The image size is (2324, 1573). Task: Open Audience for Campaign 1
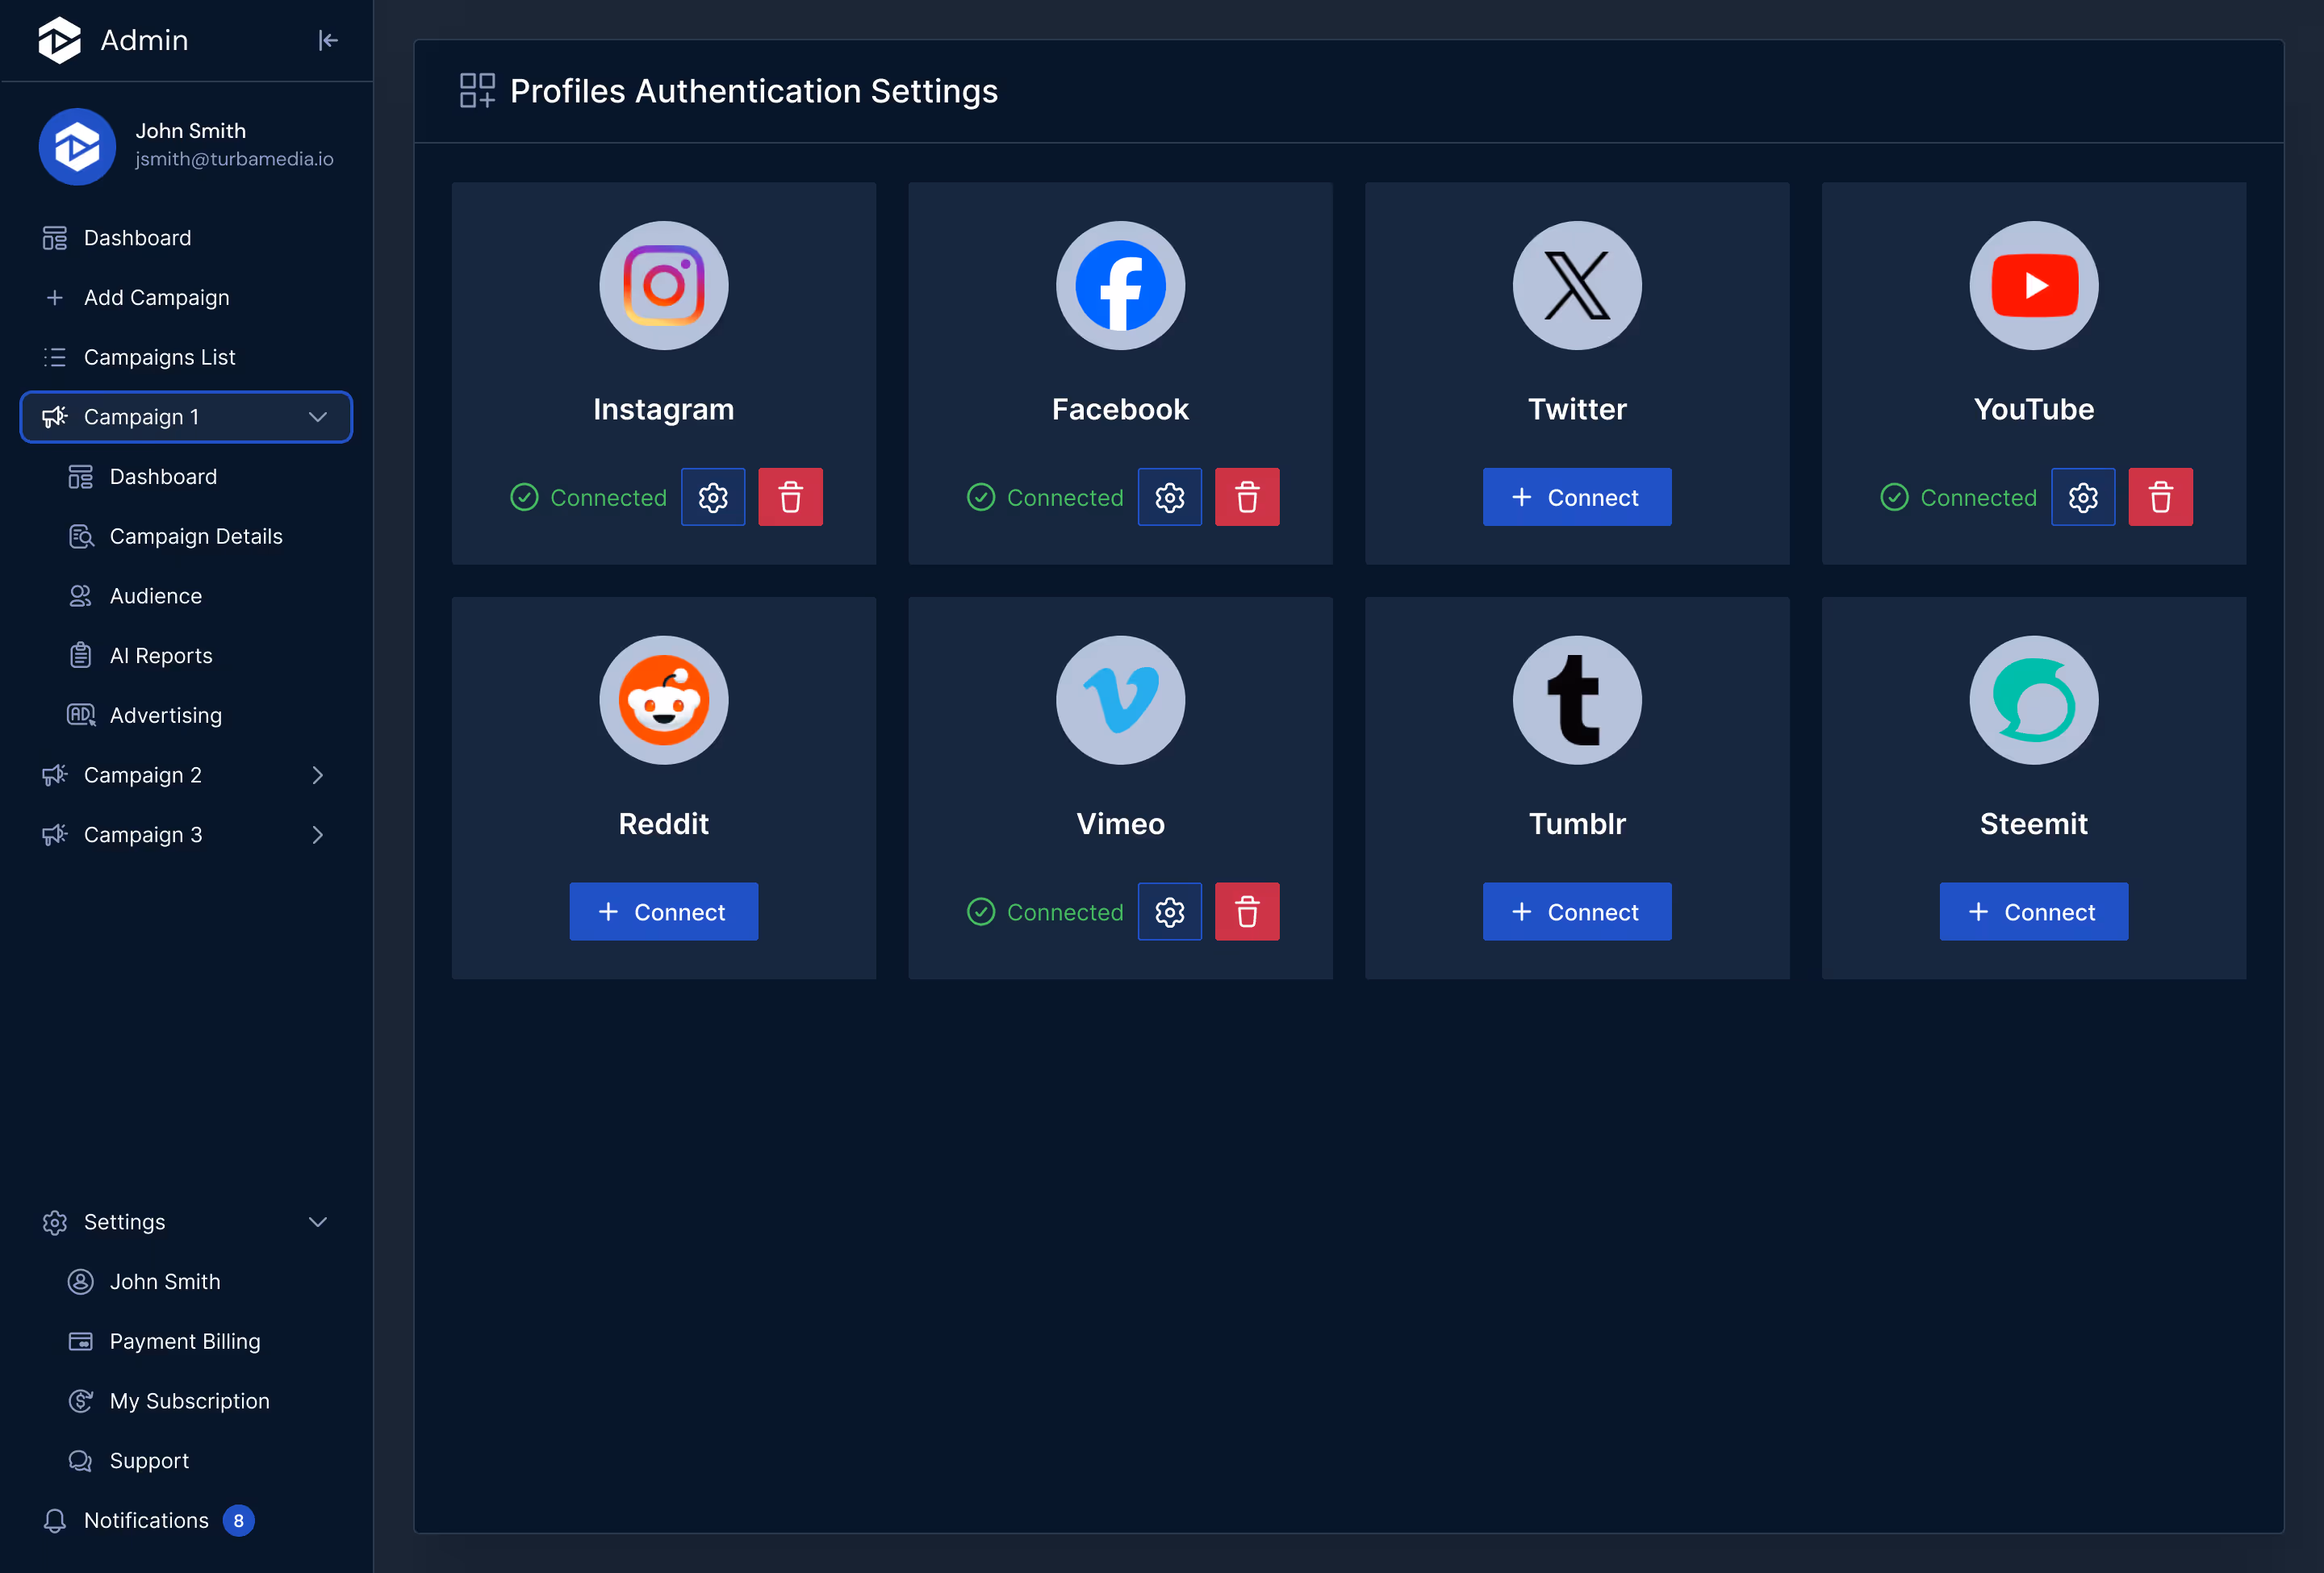coord(156,595)
